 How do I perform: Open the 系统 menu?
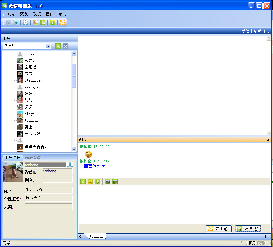[x=37, y=14]
